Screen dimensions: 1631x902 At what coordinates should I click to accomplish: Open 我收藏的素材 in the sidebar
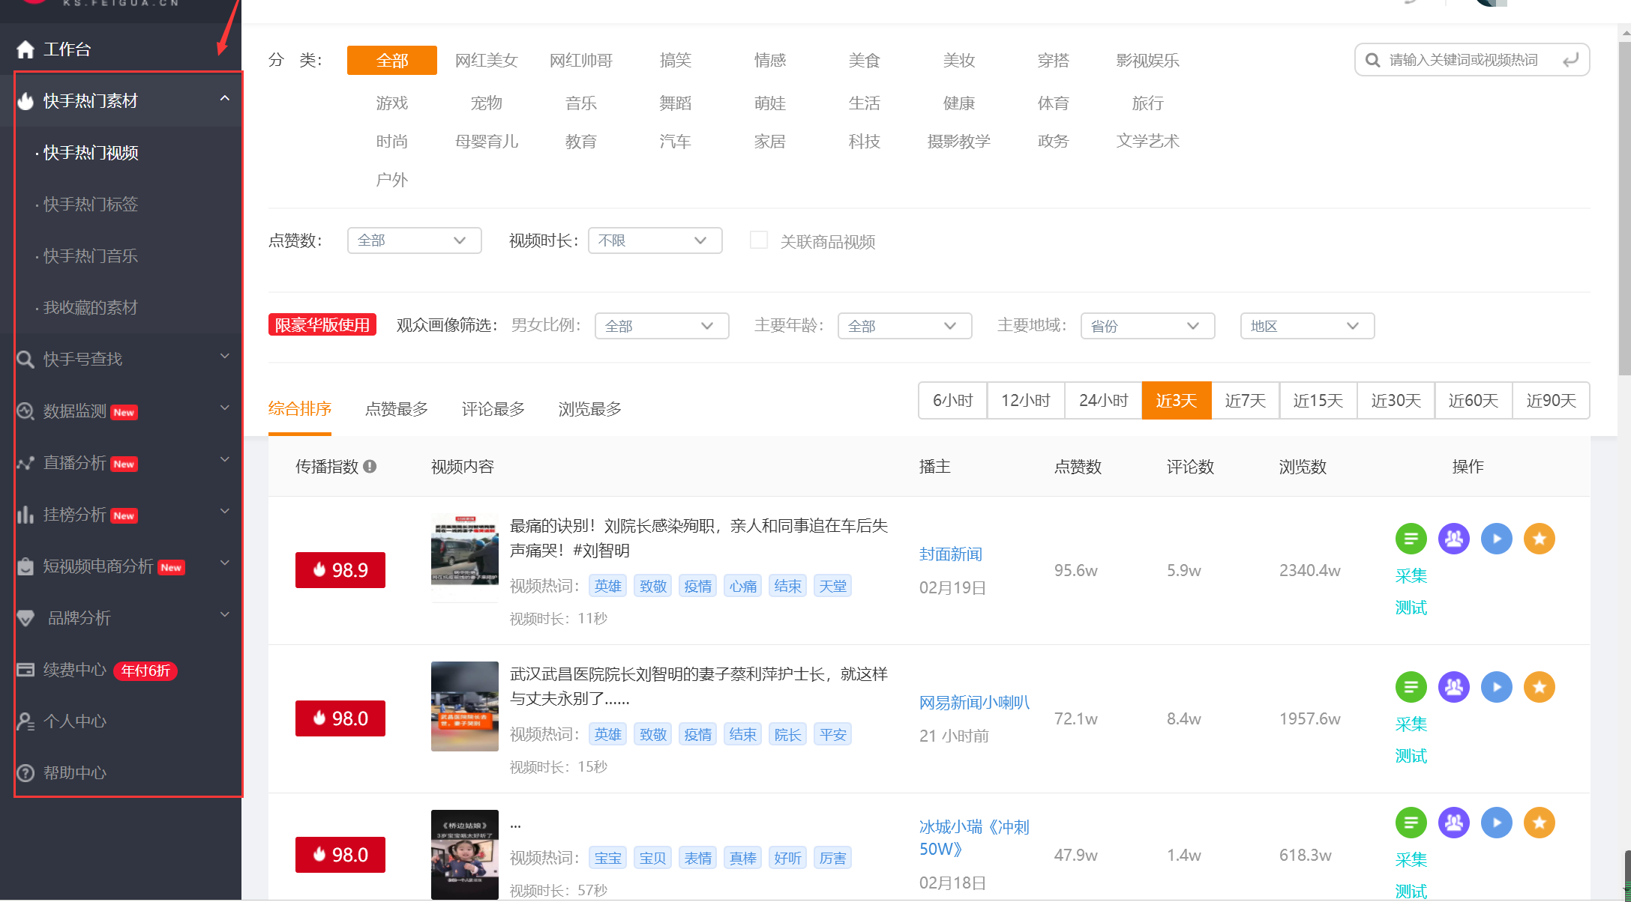point(90,308)
